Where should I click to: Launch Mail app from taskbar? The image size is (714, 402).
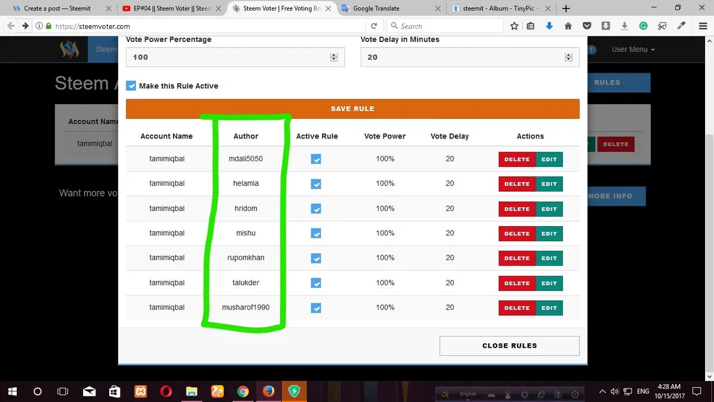point(89,391)
